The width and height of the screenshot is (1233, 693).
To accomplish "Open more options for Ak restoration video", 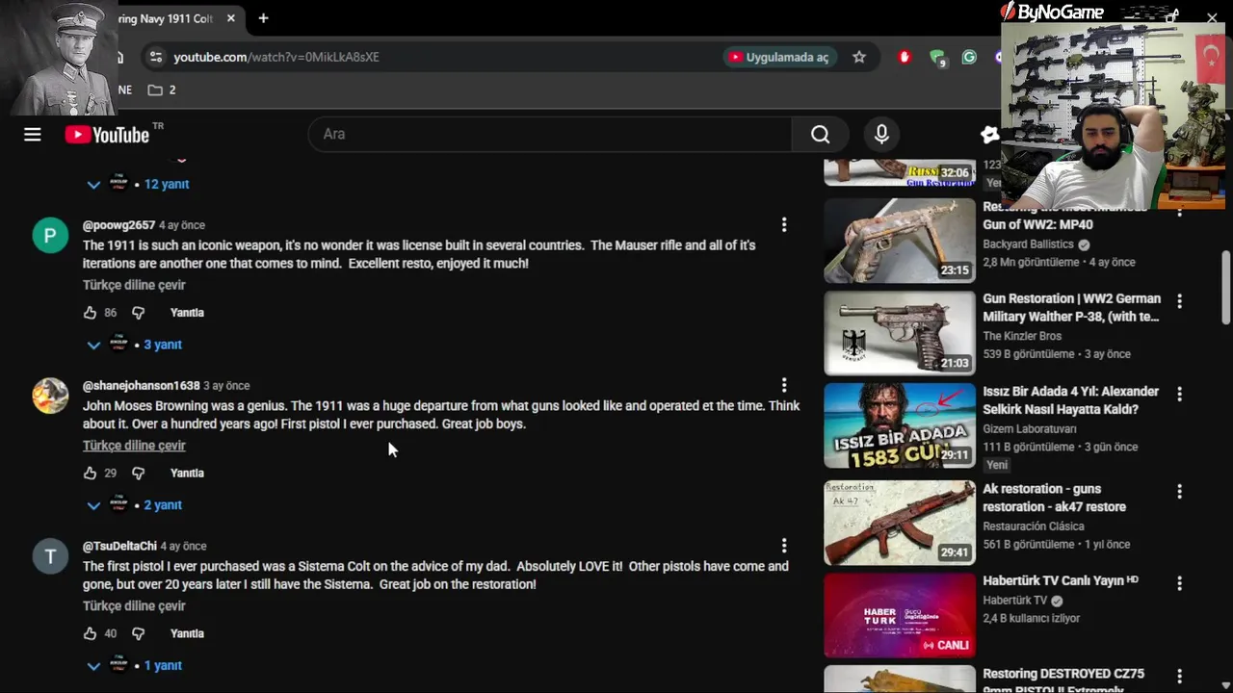I will (x=1179, y=491).
